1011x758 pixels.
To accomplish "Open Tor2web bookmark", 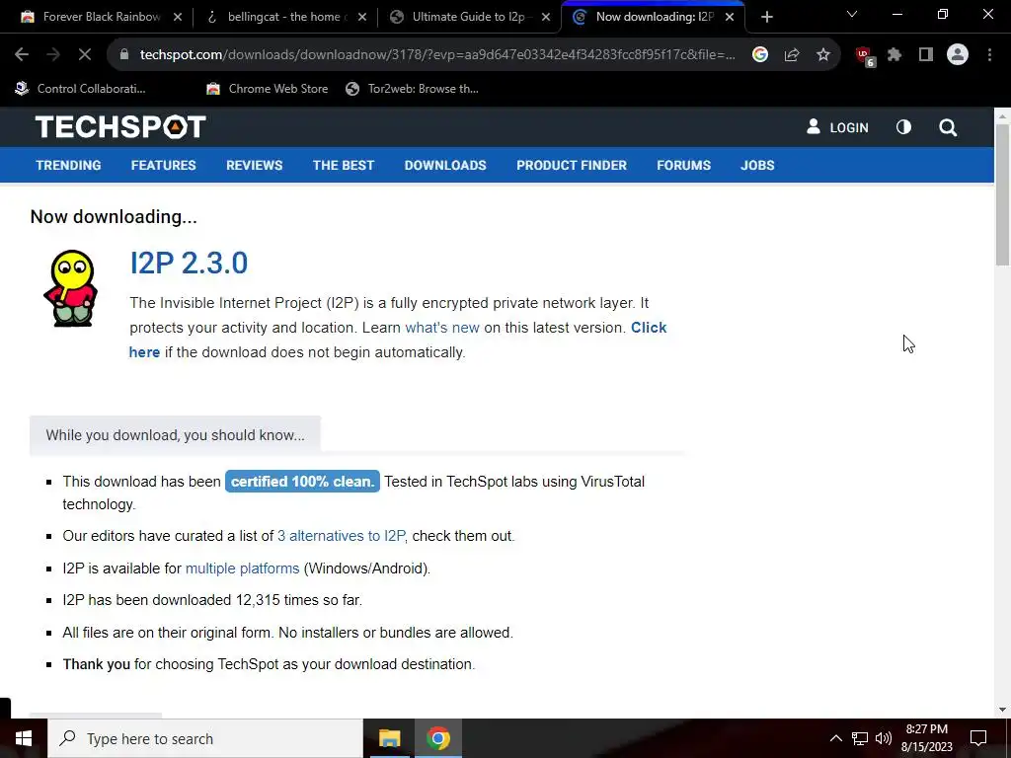I will point(412,89).
